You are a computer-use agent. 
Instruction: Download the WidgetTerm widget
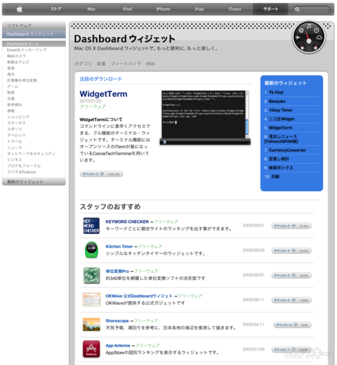(x=101, y=174)
